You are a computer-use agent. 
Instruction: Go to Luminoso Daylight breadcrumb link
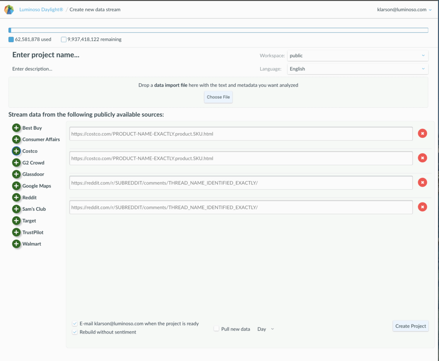point(41,9)
